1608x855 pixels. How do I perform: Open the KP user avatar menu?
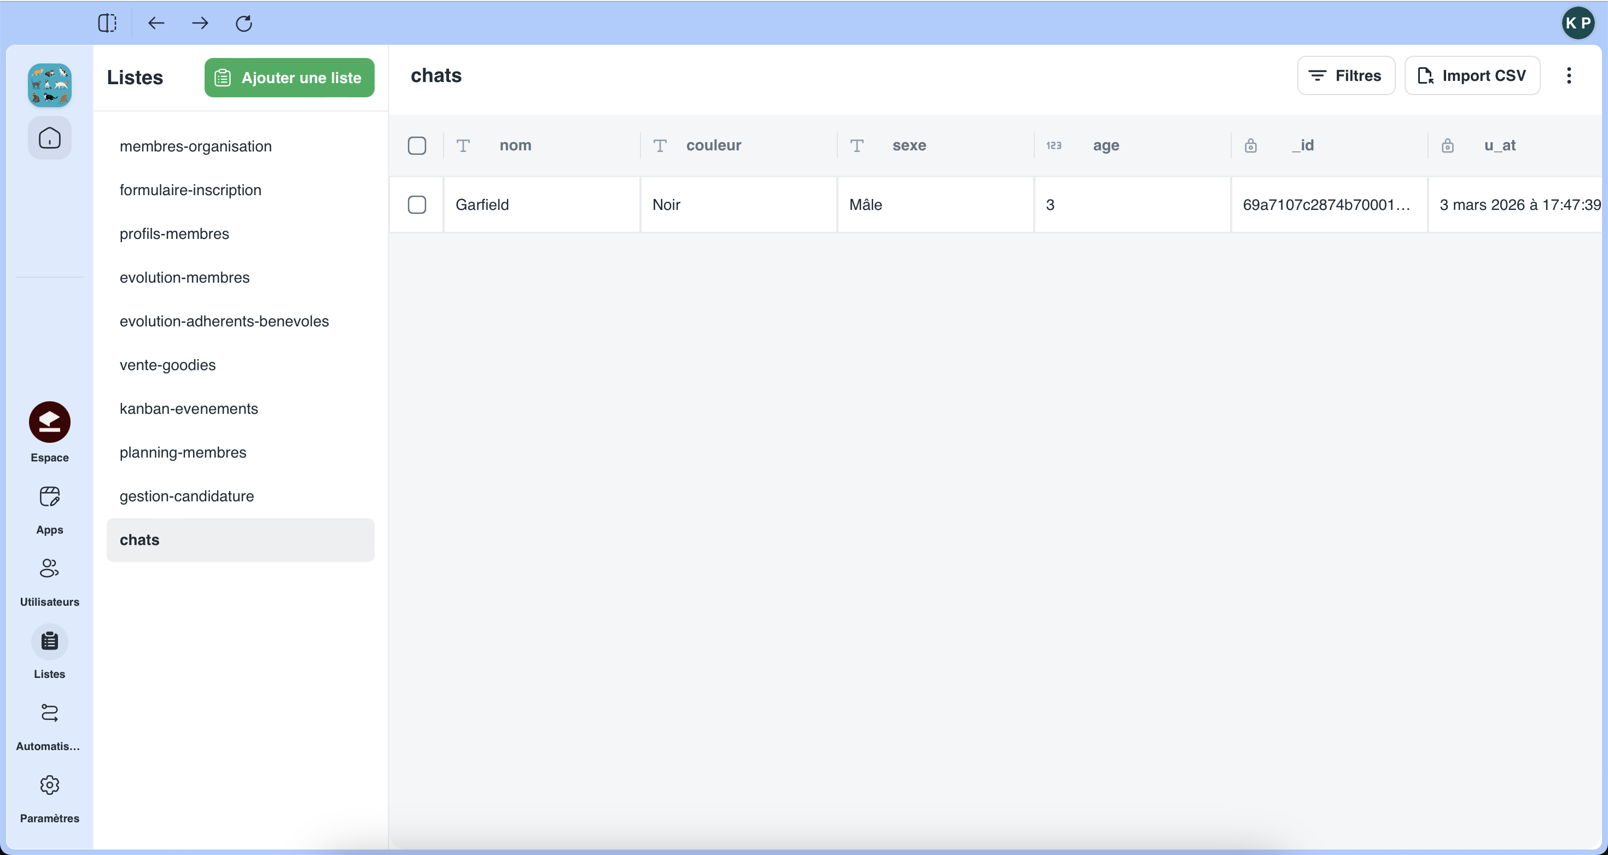tap(1577, 23)
